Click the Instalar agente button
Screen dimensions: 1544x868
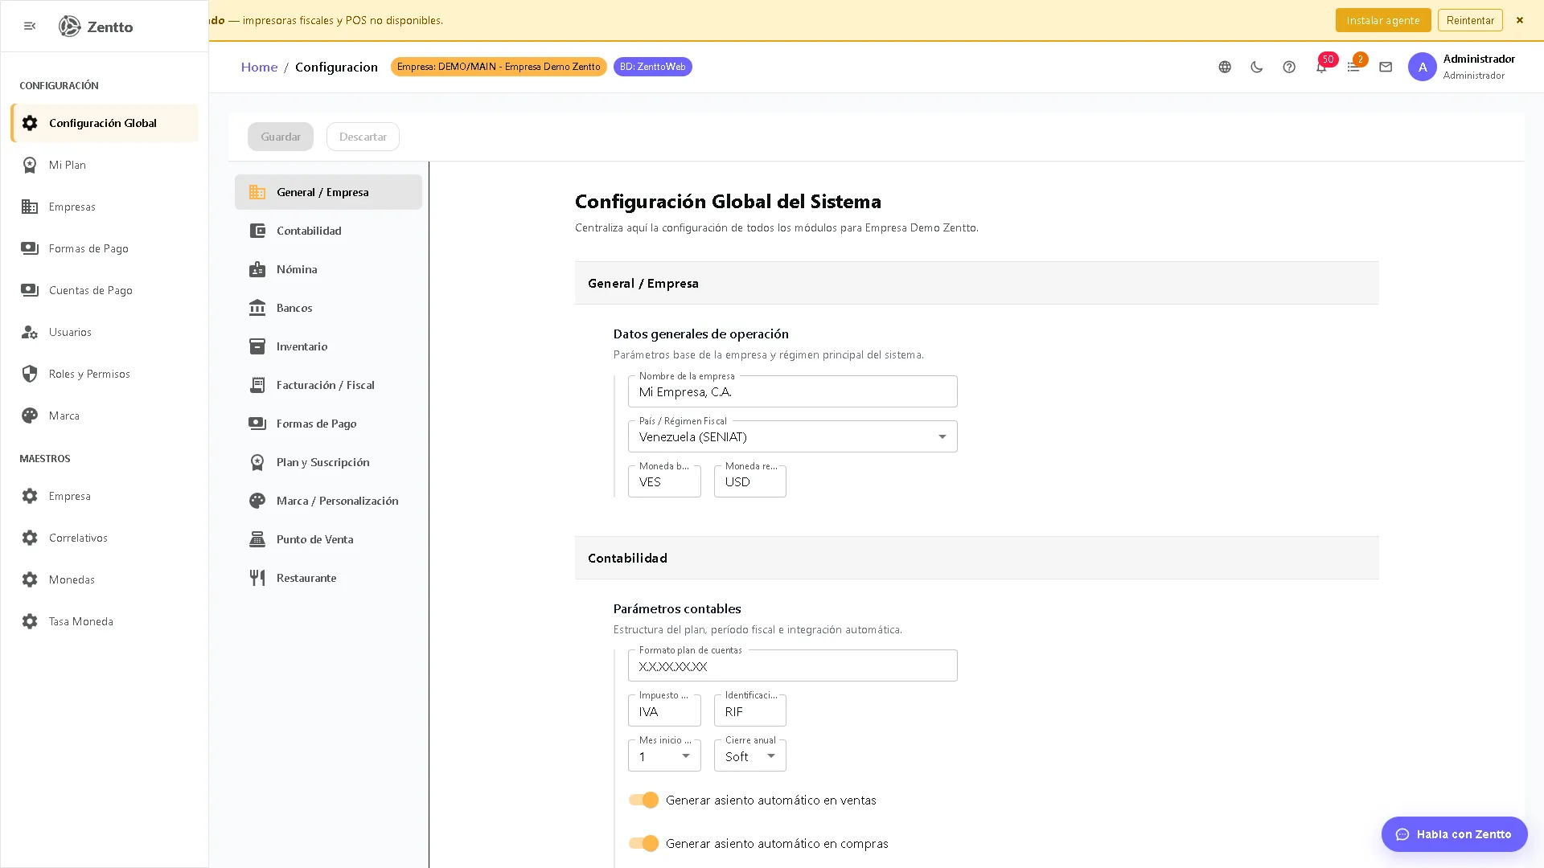point(1383,20)
